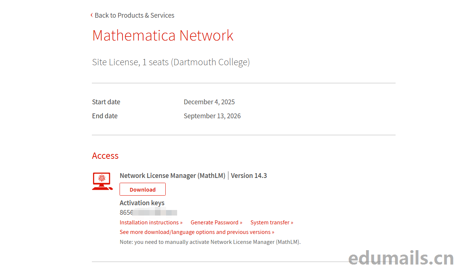Open the Installation instructions link

(151, 223)
